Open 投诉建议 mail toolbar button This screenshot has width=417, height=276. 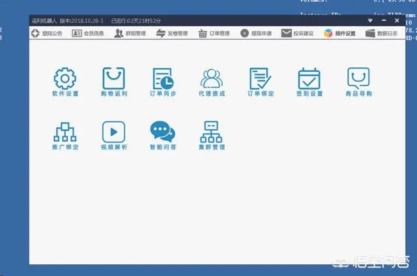[x=298, y=33]
